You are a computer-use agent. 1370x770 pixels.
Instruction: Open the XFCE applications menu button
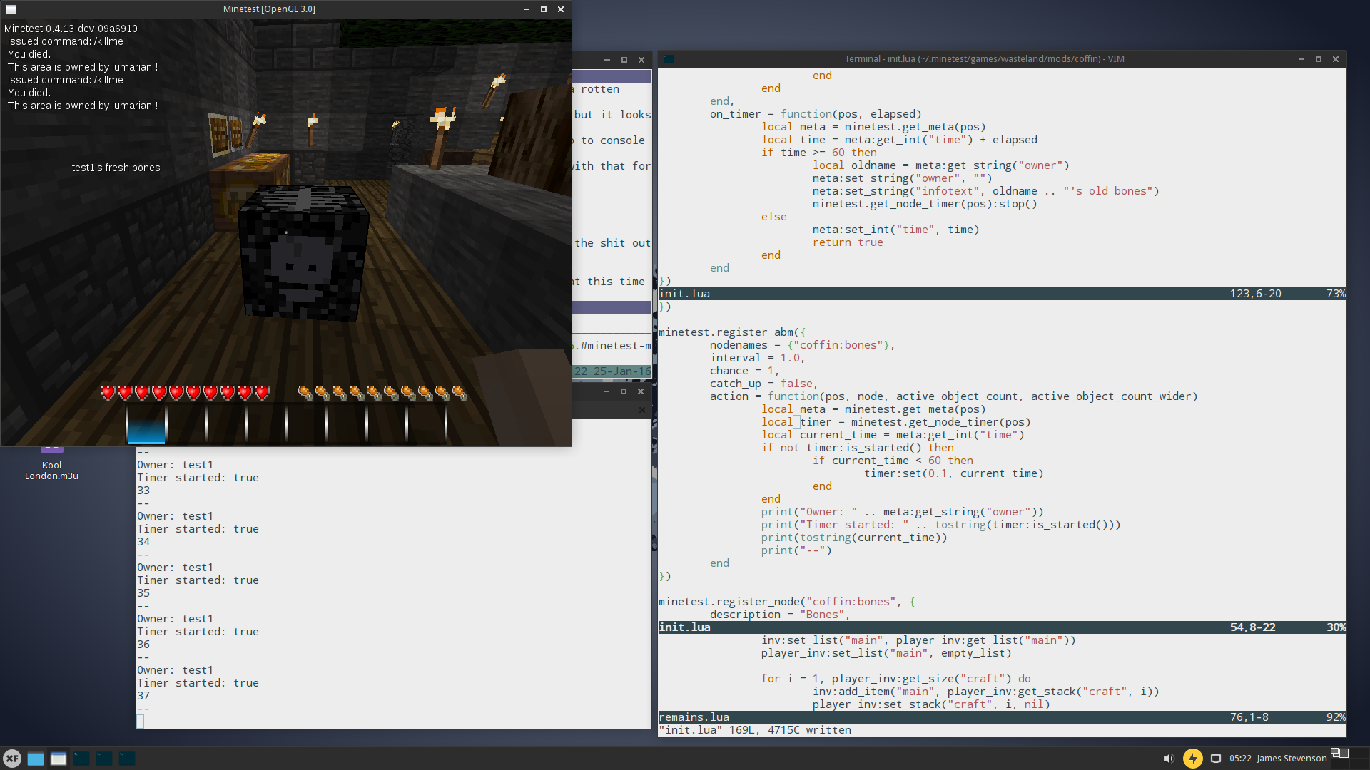click(12, 759)
